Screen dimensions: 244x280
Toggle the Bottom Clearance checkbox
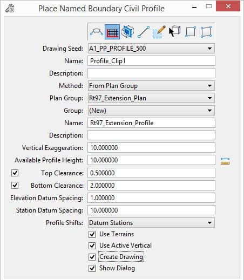15,185
